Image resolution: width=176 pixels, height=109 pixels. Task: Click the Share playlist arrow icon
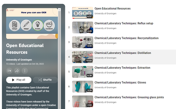coord(17,71)
